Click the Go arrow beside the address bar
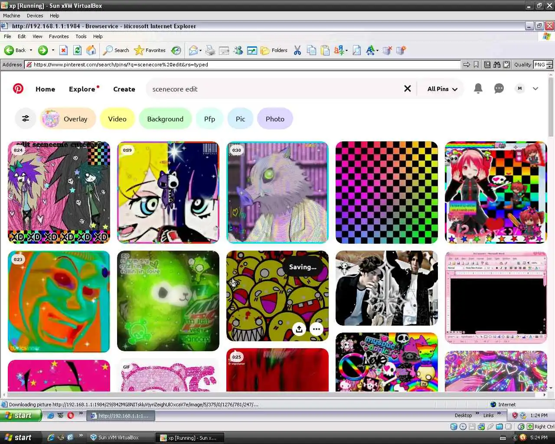Image resolution: width=555 pixels, height=444 pixels. click(x=467, y=65)
